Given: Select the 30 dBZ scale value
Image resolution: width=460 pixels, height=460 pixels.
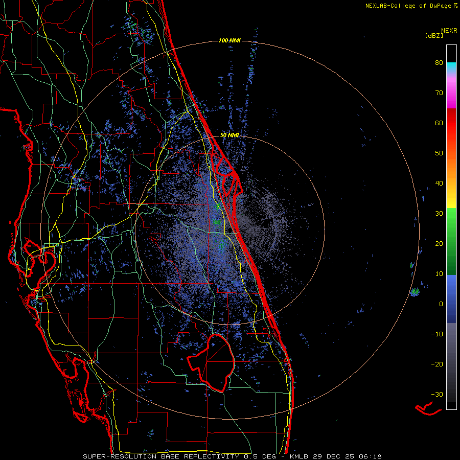Looking at the screenshot, I should click(439, 213).
